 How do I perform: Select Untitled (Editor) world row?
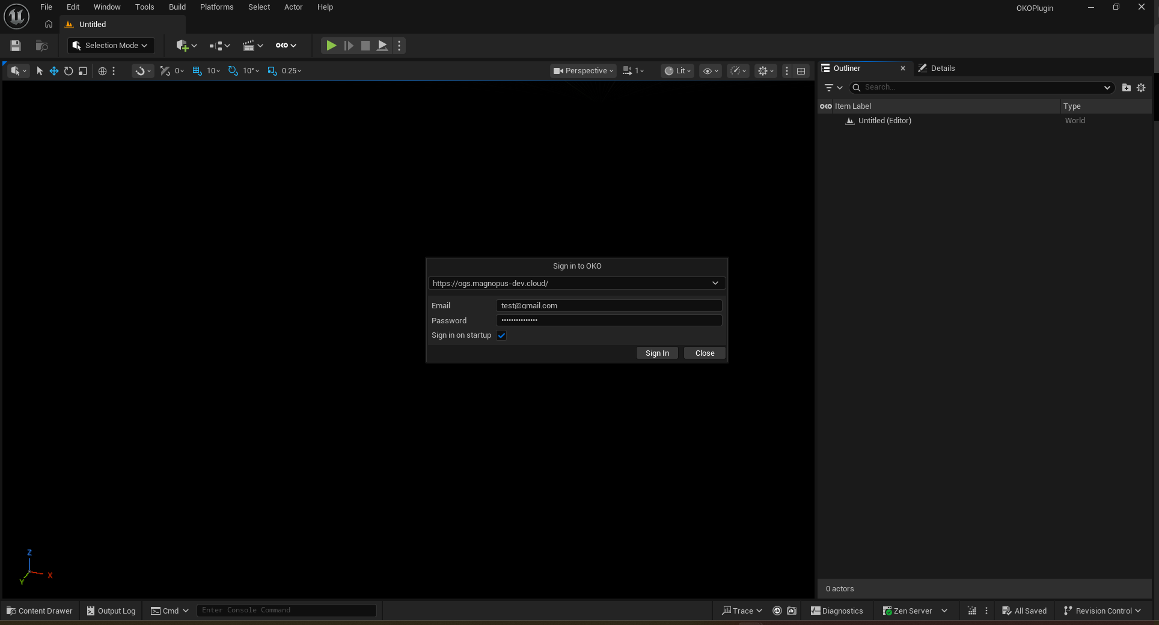tap(984, 121)
